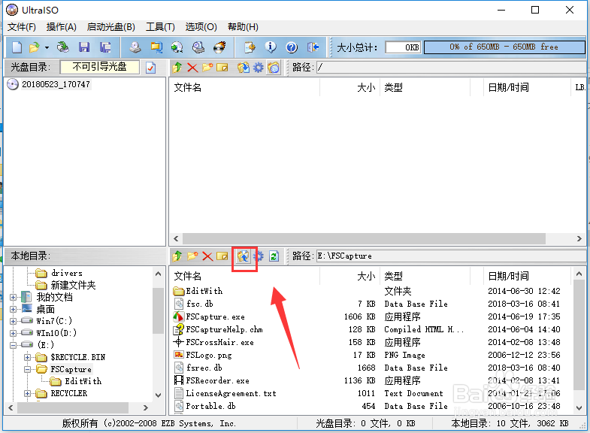Screen dimensions: 590x433
Task: Click the local path field E:\FSCapture
Action: pos(452,256)
